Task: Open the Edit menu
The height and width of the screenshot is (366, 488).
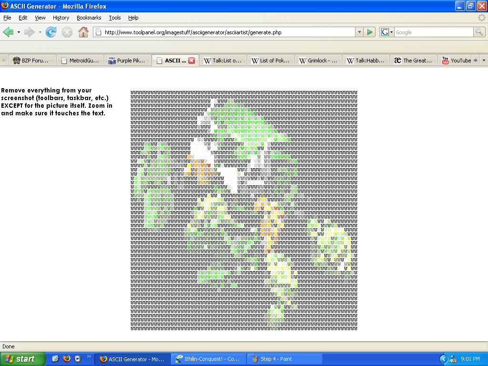Action: pos(23,18)
